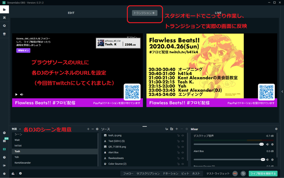Image resolution: width=284 pixels, height=178 pixels.
Task: Hide the Alert Box source
Action: tap(183, 152)
